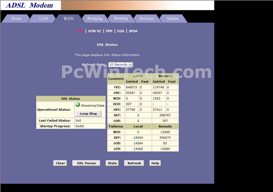The height and width of the screenshot is (192, 273).
Task: Click the Clear button
Action: (60, 163)
